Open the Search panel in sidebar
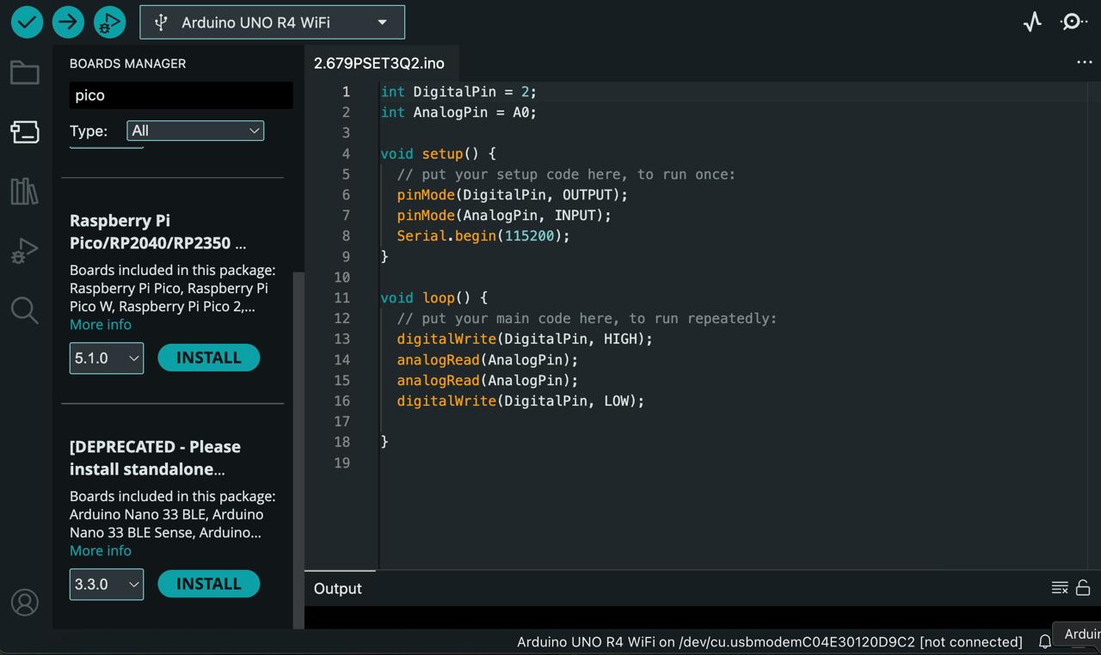The width and height of the screenshot is (1101, 655). pos(24,310)
